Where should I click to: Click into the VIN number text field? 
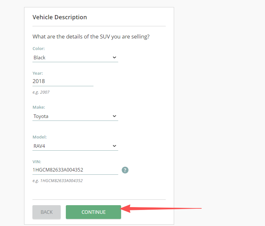[75, 170]
